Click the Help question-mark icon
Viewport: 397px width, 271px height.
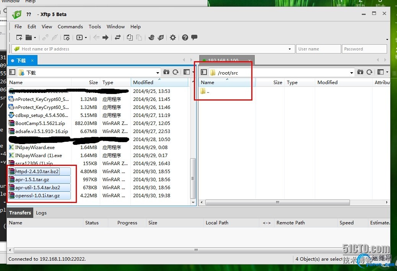tap(185, 37)
